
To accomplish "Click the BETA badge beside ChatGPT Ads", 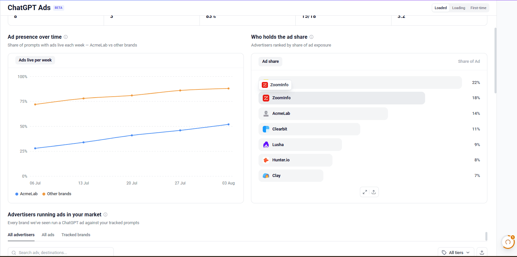I will (59, 8).
